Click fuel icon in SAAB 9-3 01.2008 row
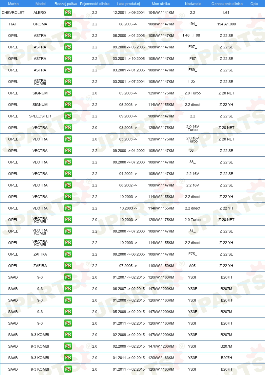 (68, 300)
